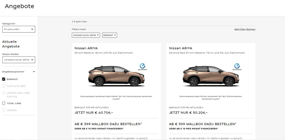
Task: Open the Kategorien Privatkunden dropdown
Action: point(19,29)
